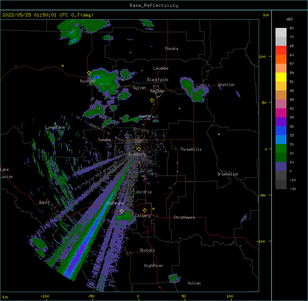Viewport: 308px width, 301px height.
Task: Pick the light gray 70-80 dBZ swatch
Action: pos(281,33)
